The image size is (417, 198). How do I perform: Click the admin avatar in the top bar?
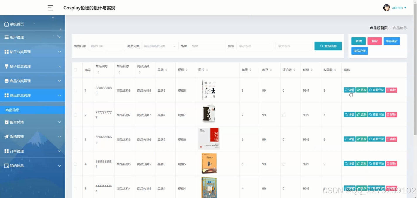click(386, 7)
